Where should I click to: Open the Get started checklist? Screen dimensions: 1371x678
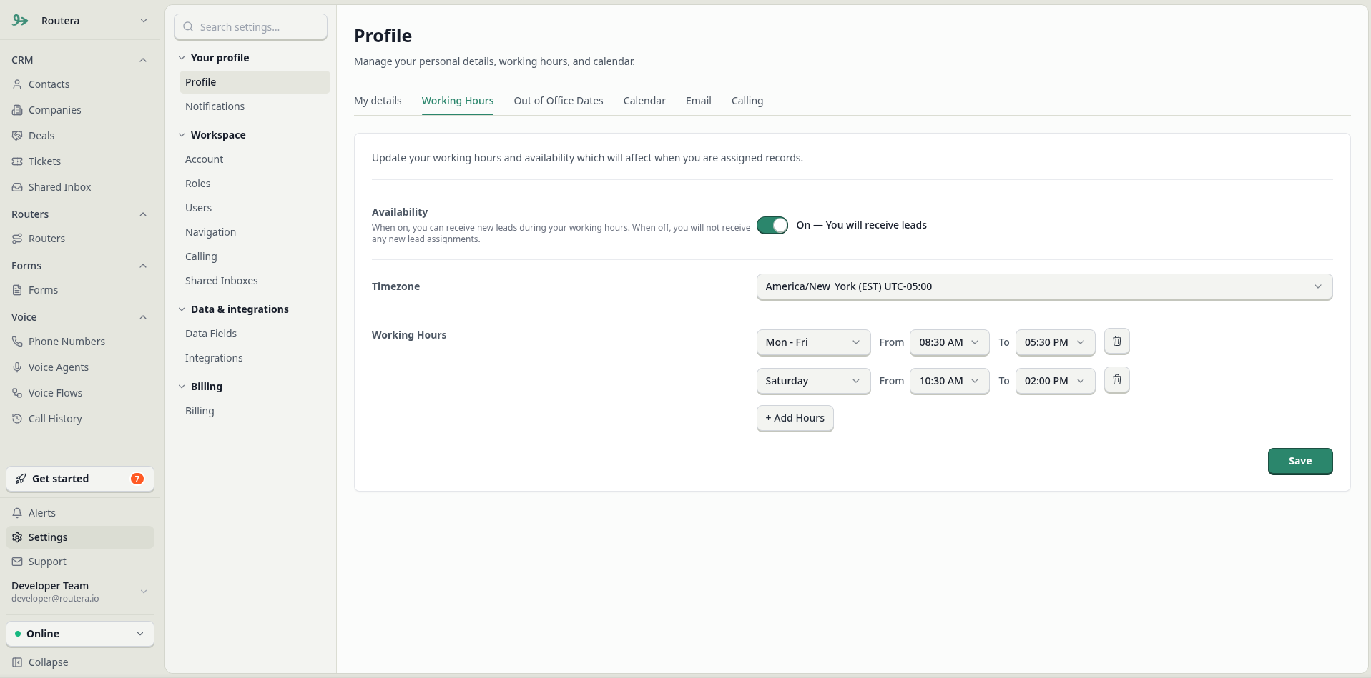[79, 479]
